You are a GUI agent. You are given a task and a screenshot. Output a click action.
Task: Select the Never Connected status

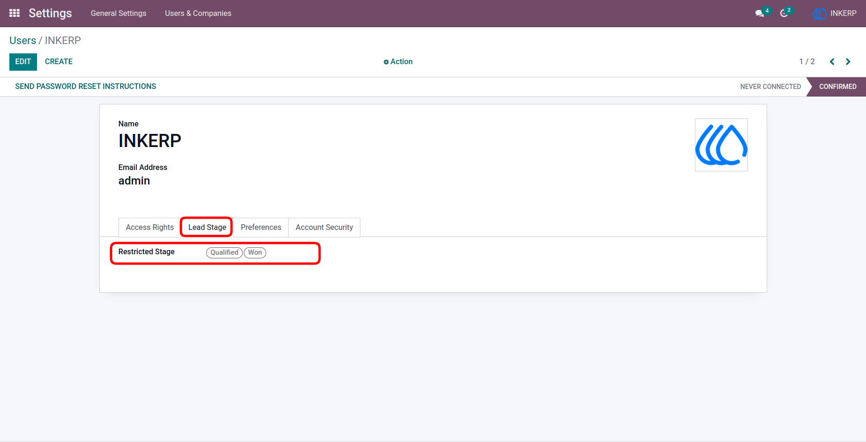(770, 87)
